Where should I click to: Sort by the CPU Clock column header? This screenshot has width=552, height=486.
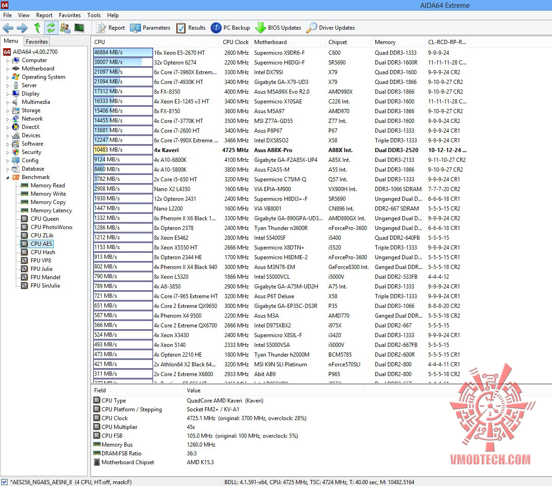(x=236, y=42)
